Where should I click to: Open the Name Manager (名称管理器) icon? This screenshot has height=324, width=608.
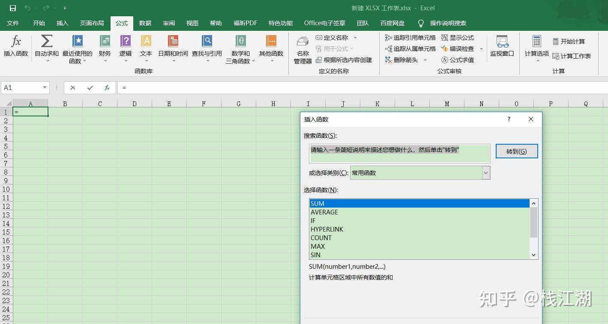303,42
